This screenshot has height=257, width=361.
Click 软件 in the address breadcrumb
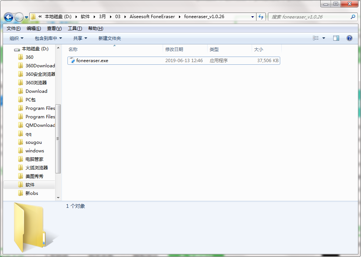(x=85, y=17)
